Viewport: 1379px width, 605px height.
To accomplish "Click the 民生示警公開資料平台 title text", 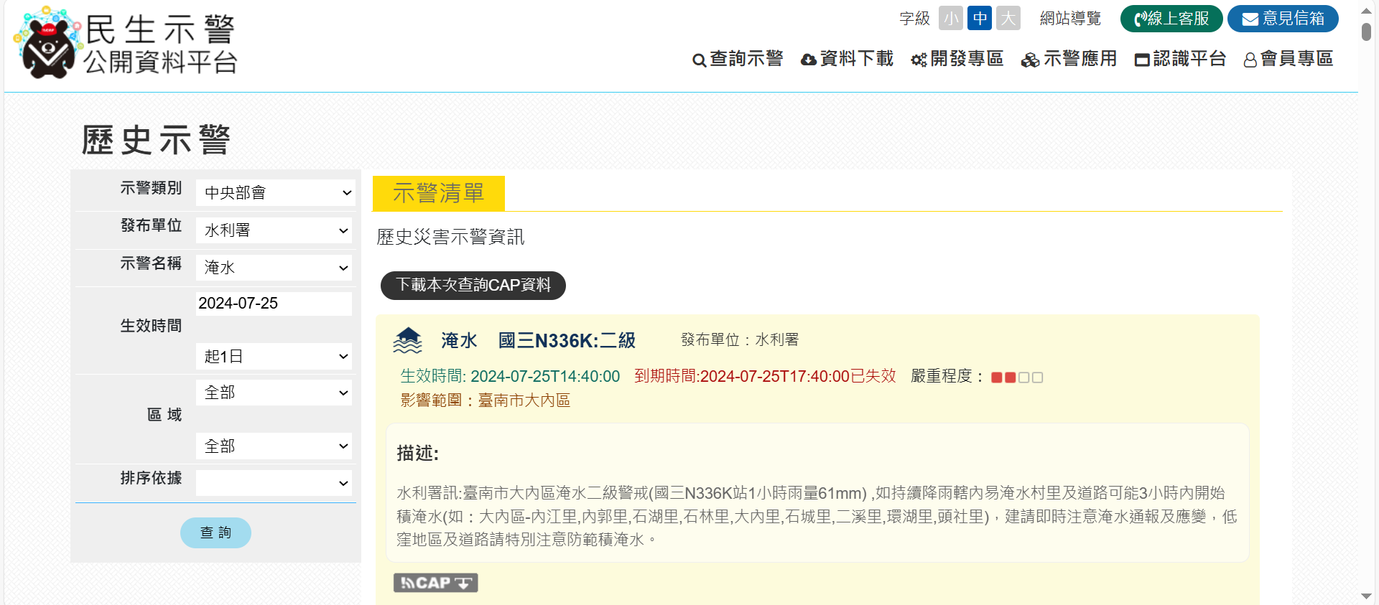I will point(160,44).
